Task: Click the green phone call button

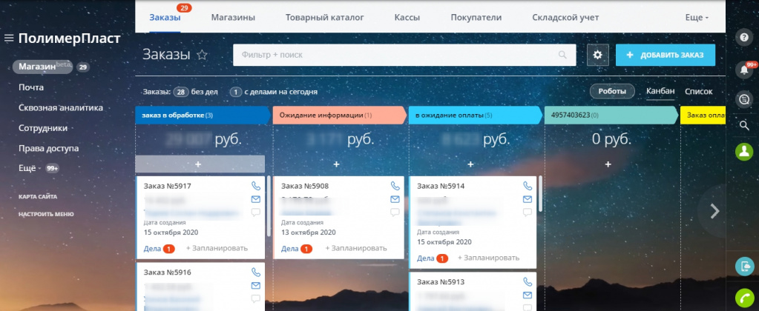Action: [x=744, y=297]
